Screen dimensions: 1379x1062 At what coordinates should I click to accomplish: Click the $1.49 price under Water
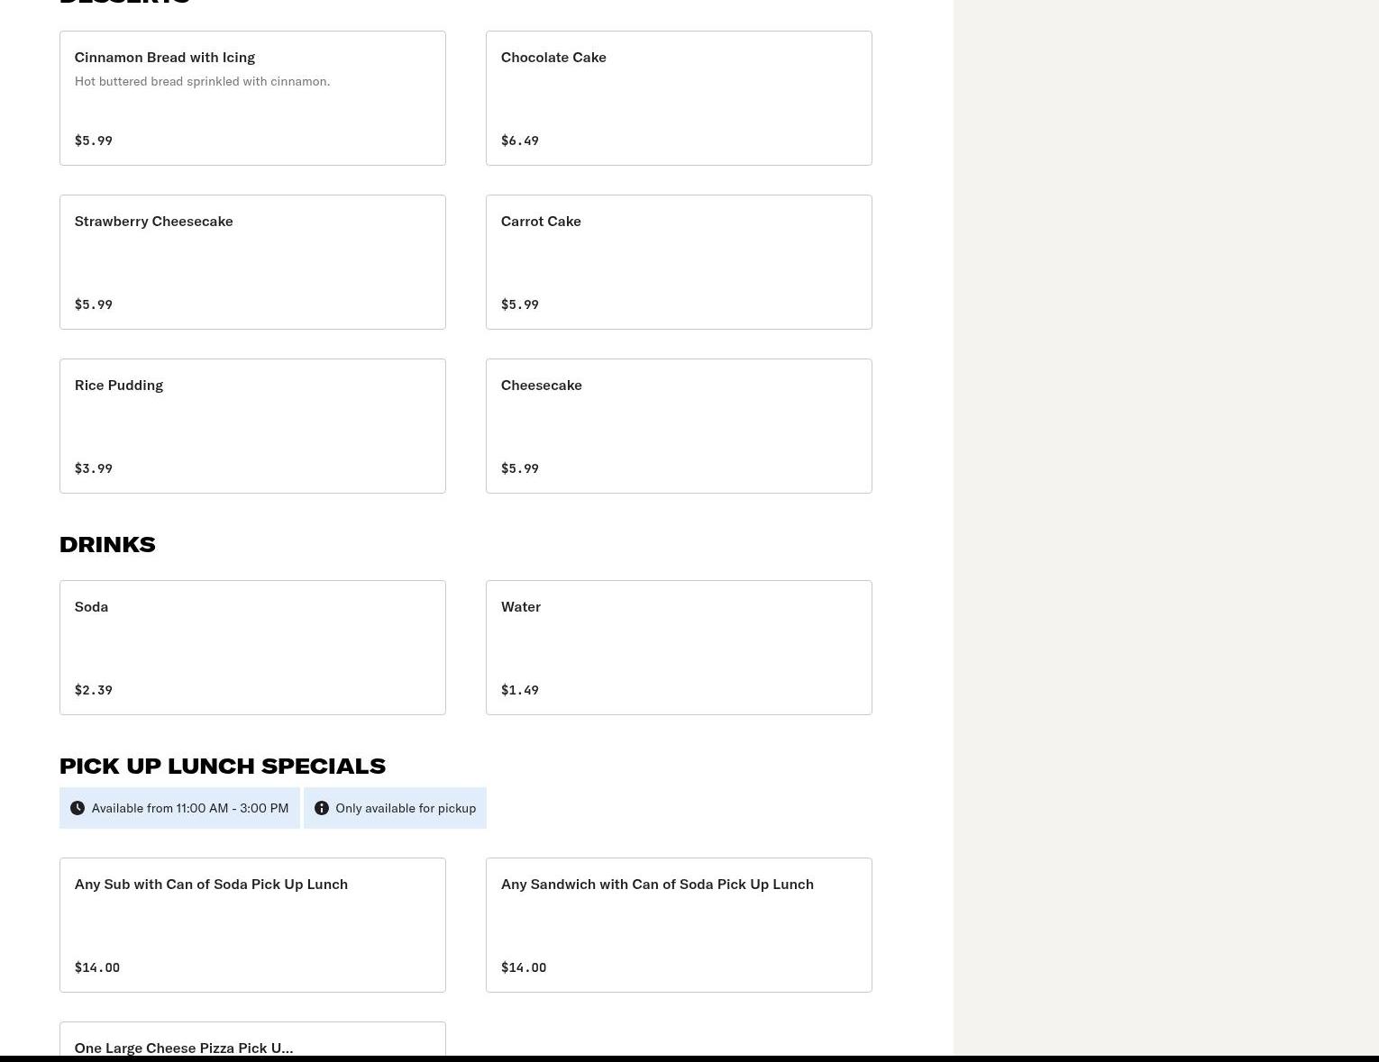[x=520, y=690]
